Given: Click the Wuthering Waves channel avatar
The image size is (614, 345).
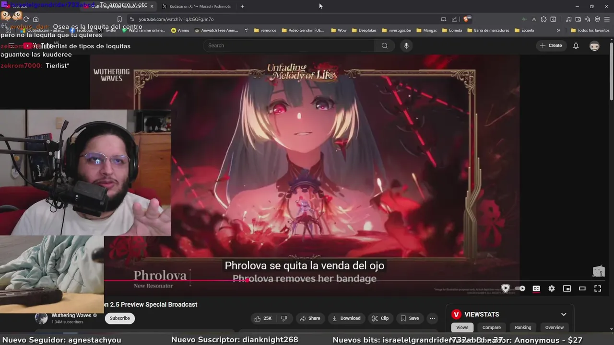Looking at the screenshot, I should pos(41,318).
